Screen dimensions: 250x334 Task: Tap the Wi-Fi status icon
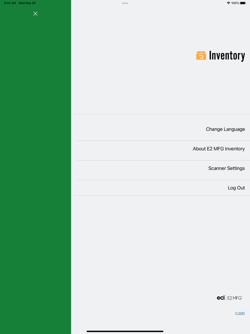229,3
